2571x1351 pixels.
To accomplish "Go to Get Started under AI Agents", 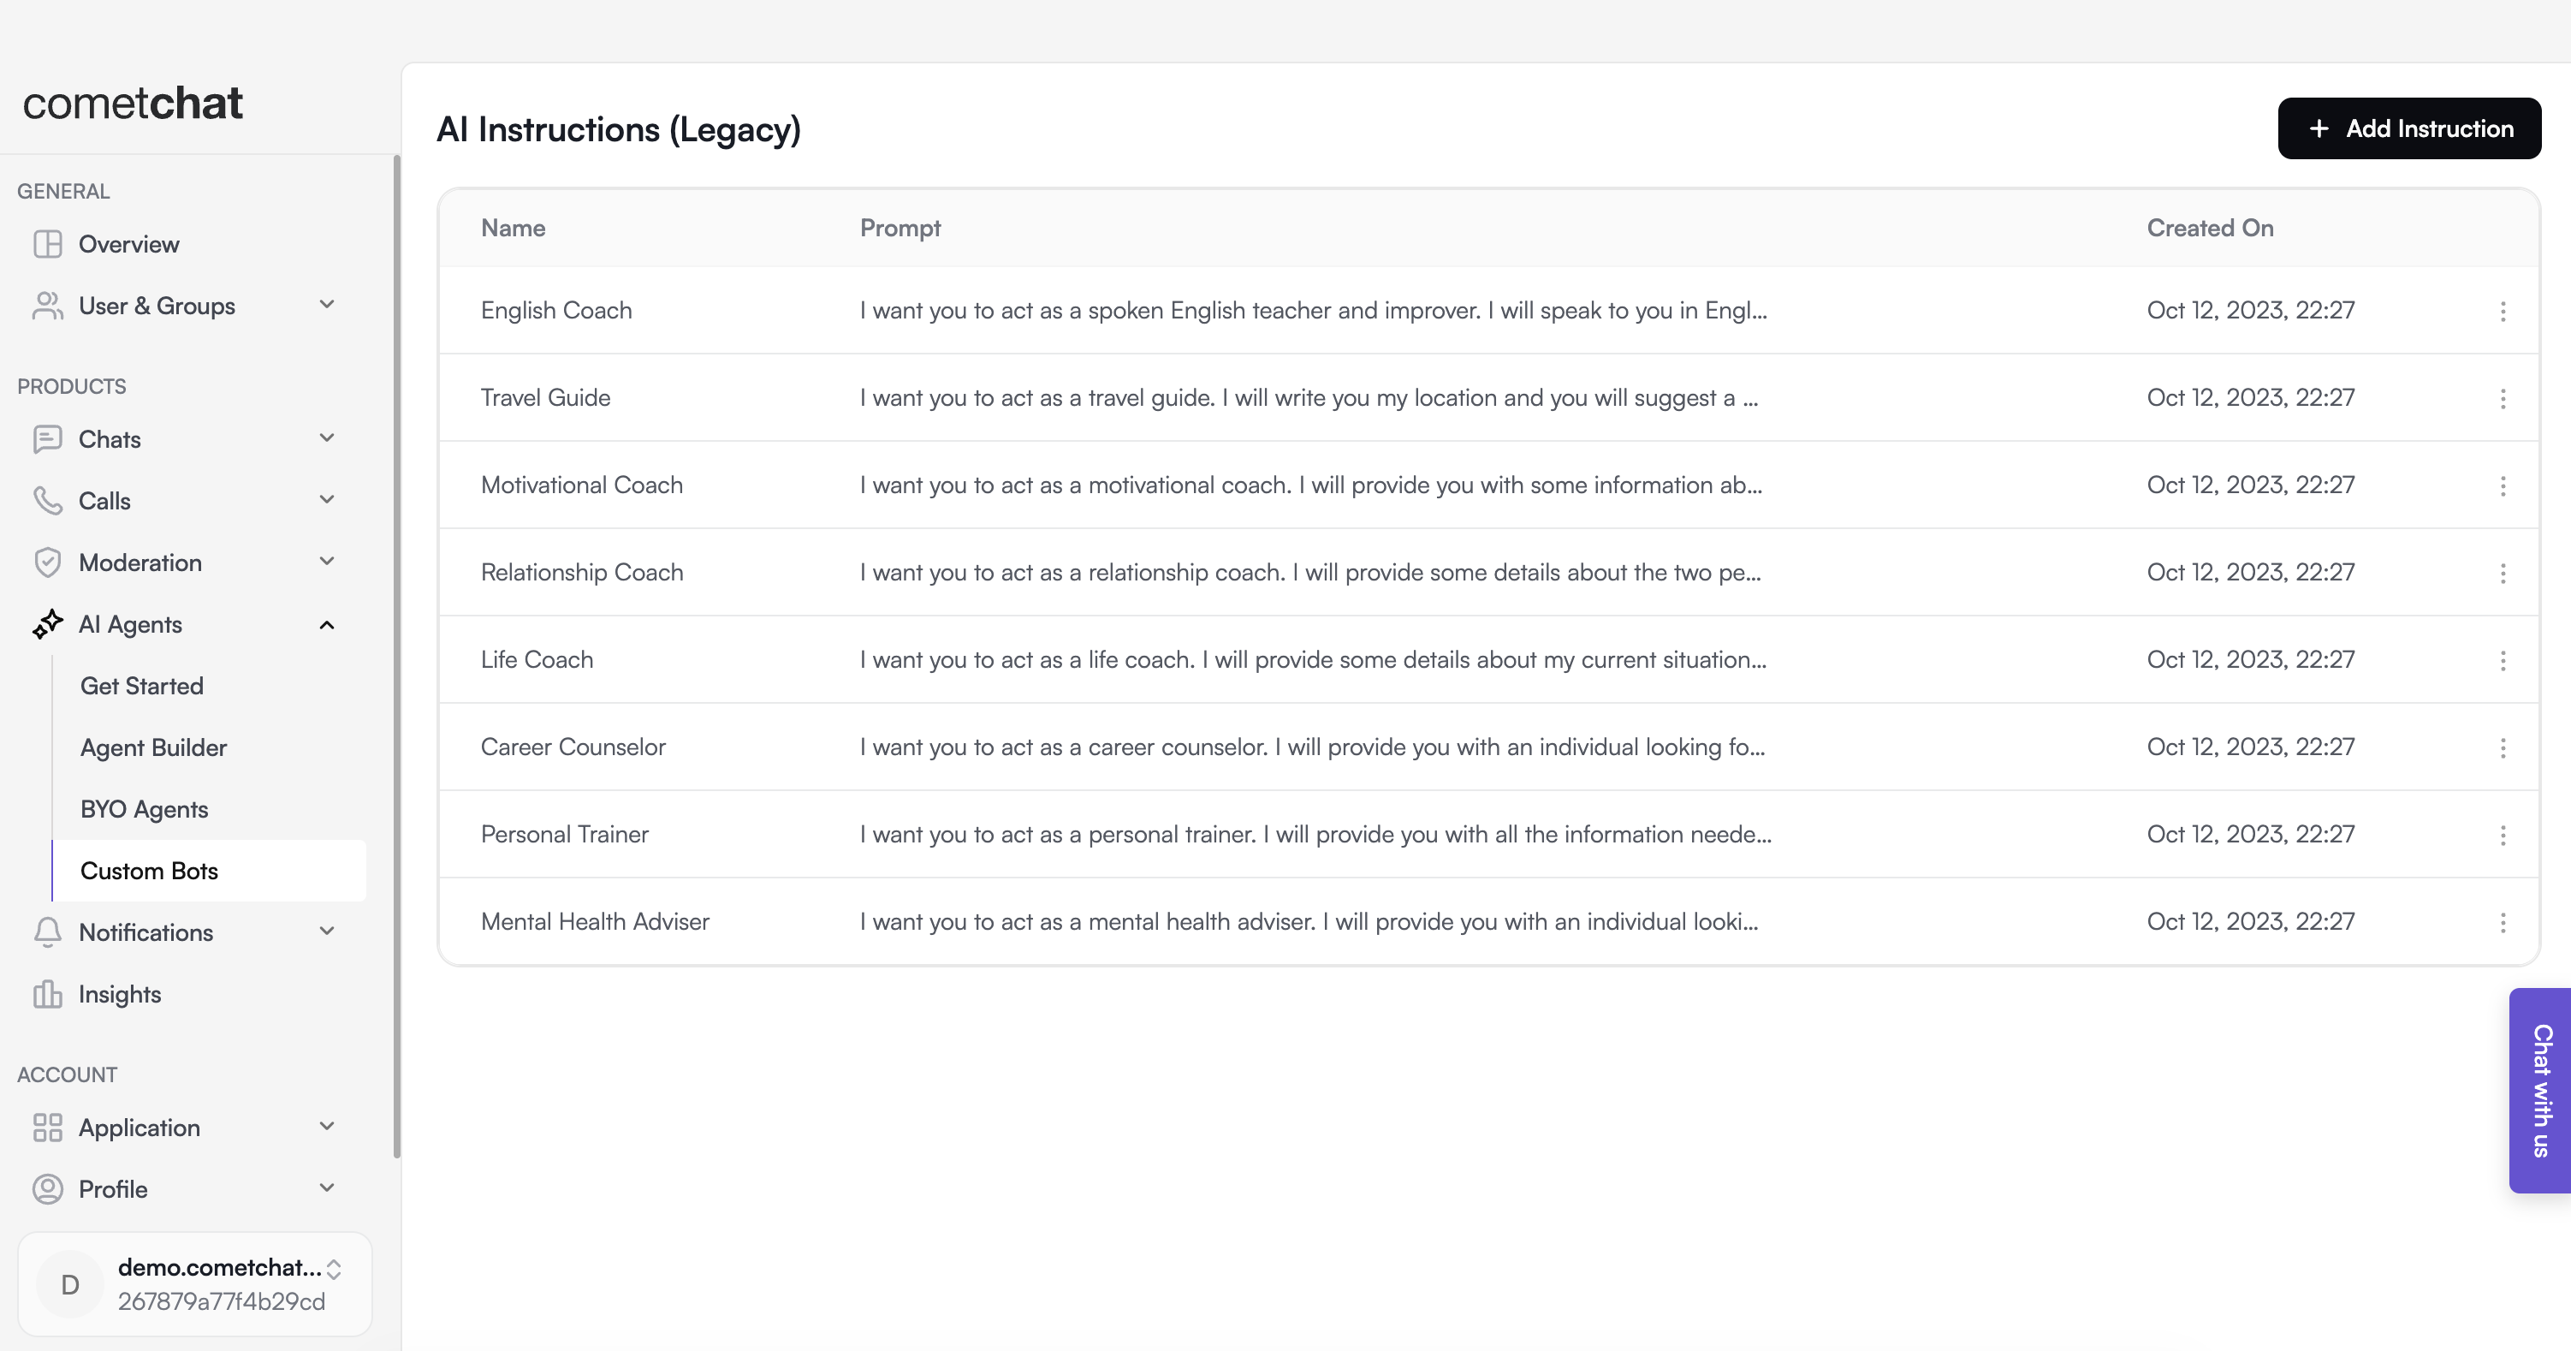I will 142,686.
